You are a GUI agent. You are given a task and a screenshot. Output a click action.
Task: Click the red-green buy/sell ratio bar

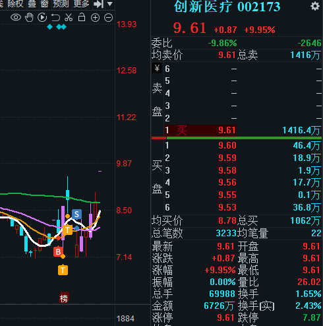click(x=237, y=138)
